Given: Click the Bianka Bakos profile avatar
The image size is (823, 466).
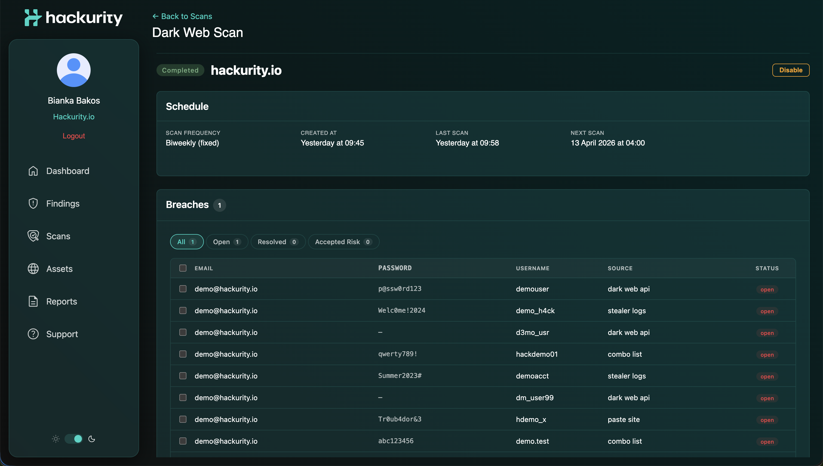Looking at the screenshot, I should [x=74, y=70].
